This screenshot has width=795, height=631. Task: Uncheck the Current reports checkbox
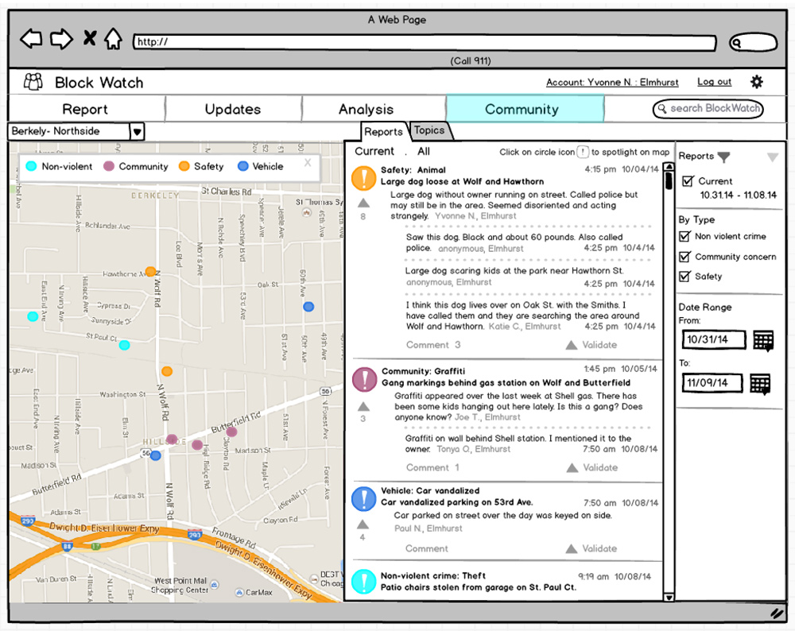[688, 181]
